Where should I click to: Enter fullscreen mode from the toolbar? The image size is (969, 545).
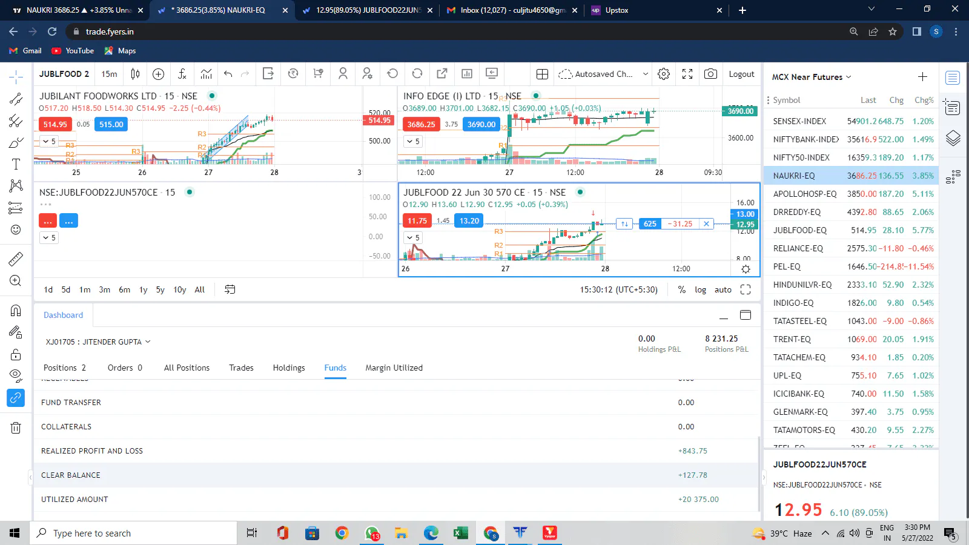(687, 74)
